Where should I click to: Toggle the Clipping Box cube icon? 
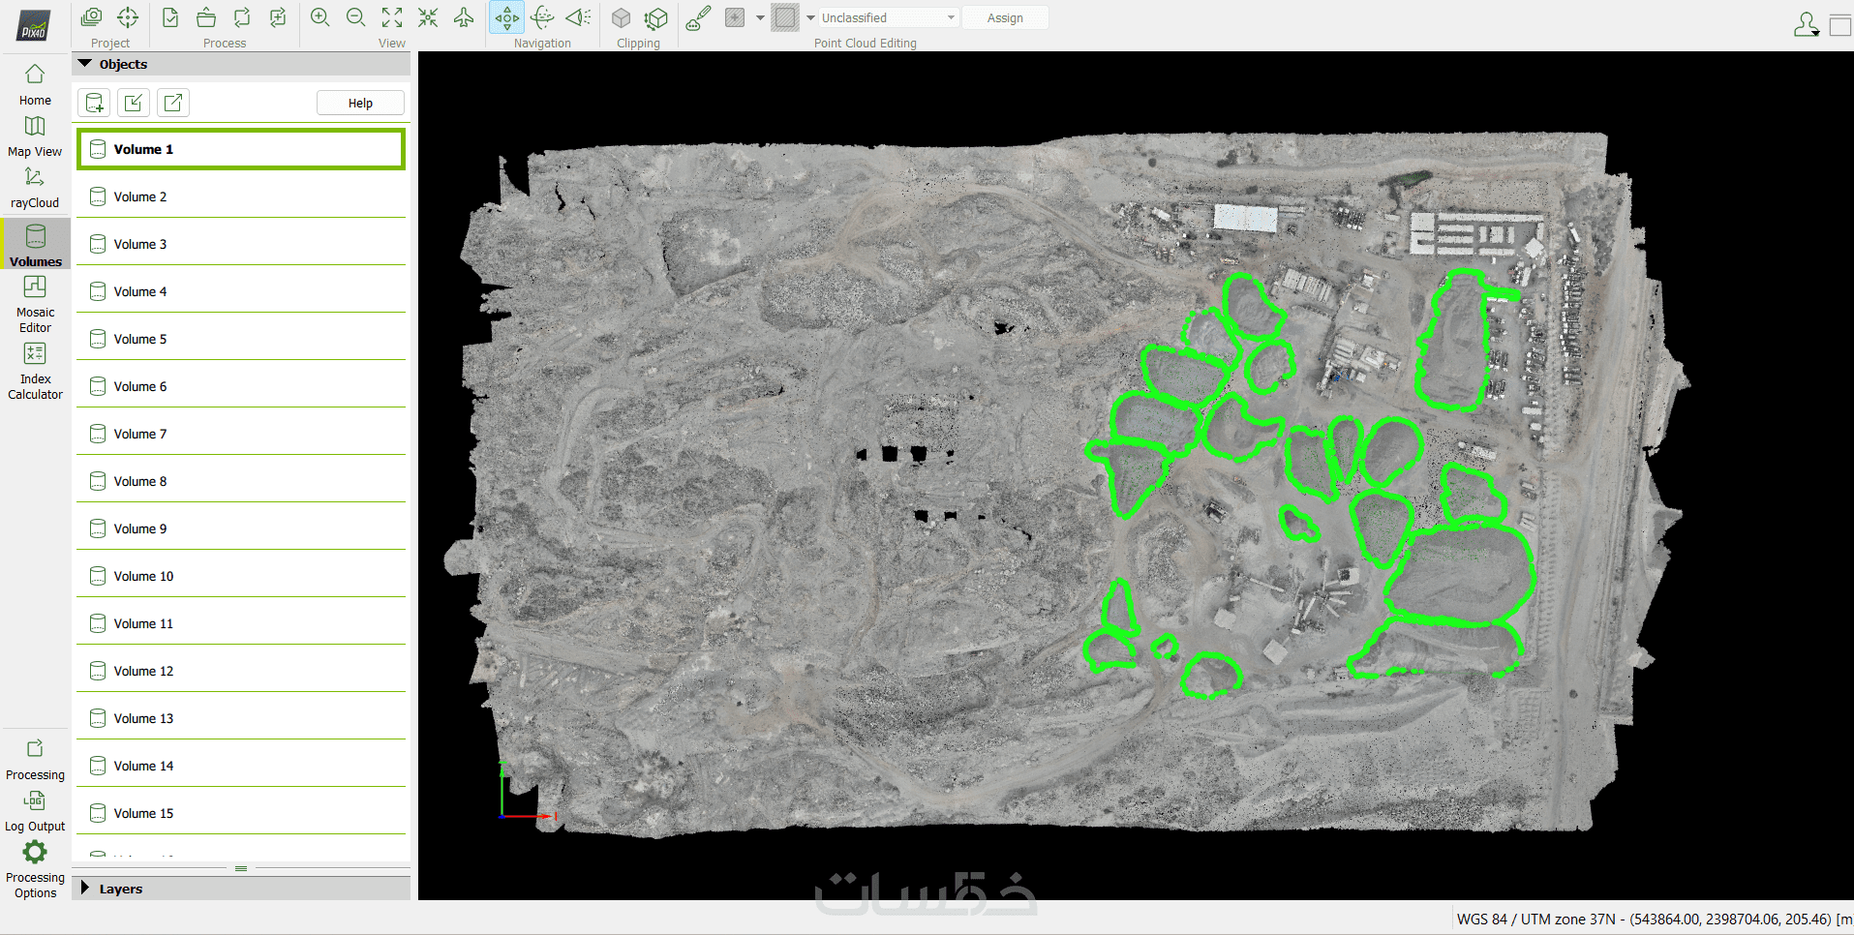(x=622, y=17)
